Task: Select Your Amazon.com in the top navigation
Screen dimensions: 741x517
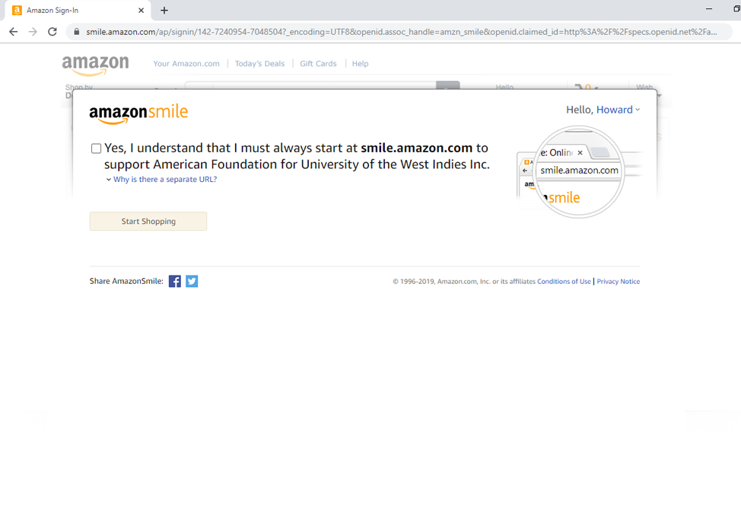Action: [x=186, y=64]
